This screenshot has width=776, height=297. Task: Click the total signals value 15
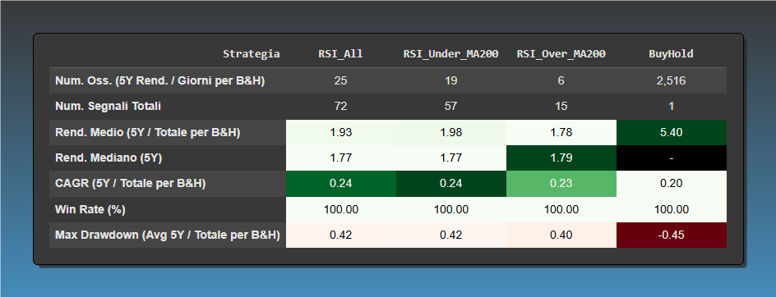561,107
